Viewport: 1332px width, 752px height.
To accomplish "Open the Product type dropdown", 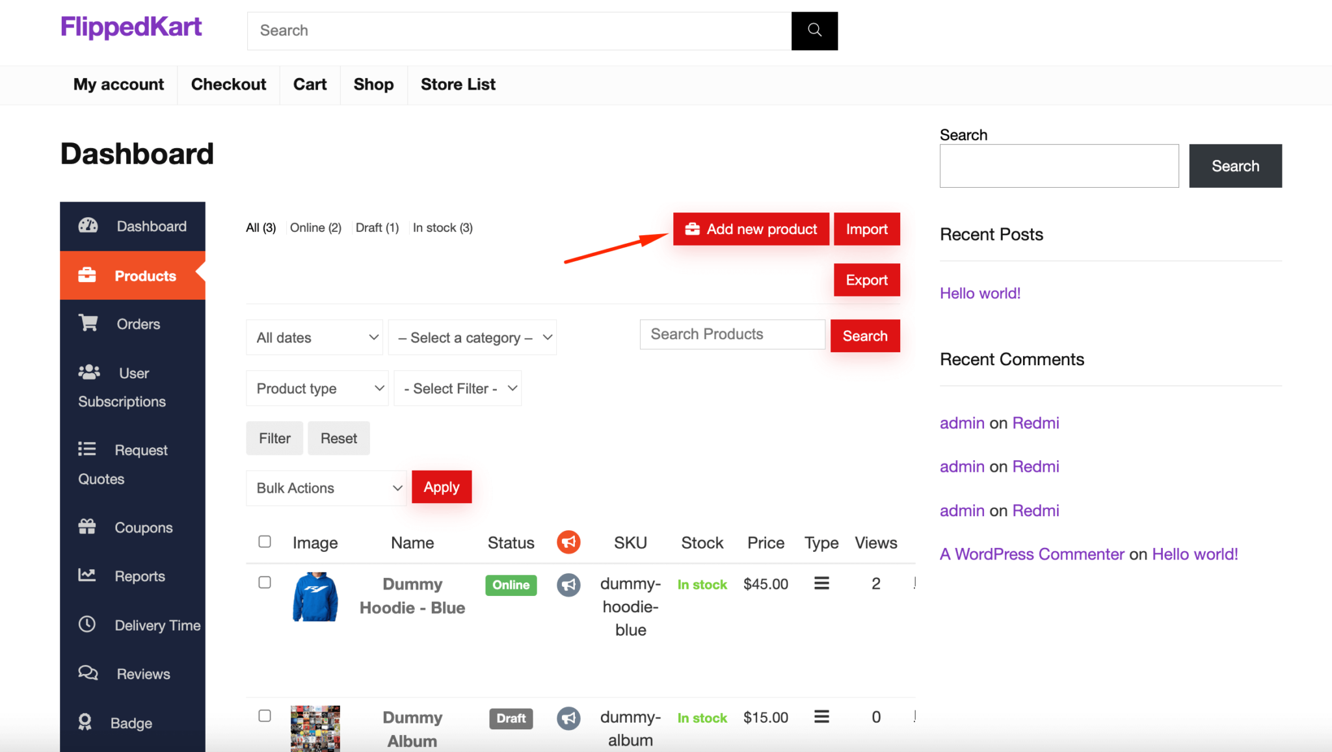I will (317, 388).
